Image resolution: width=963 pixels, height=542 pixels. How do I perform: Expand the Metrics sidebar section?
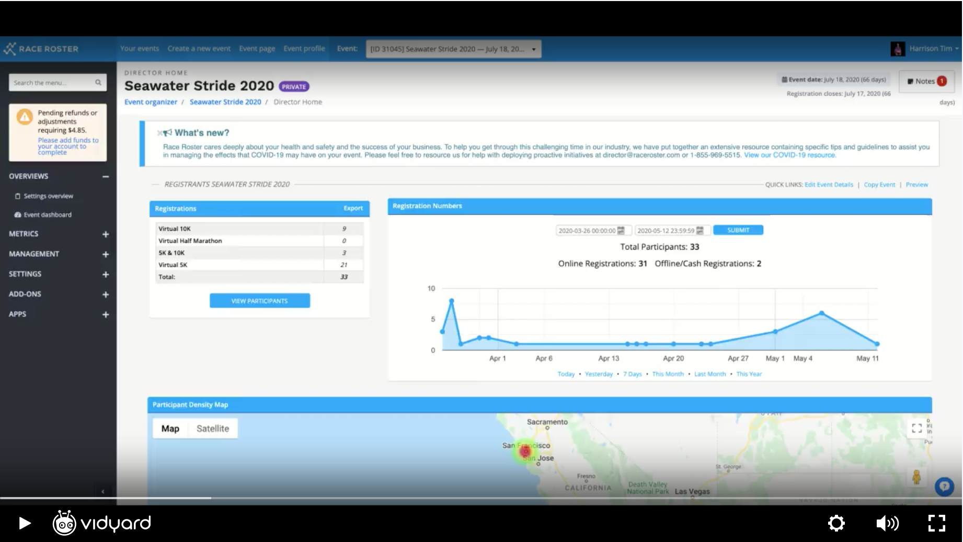[106, 234]
